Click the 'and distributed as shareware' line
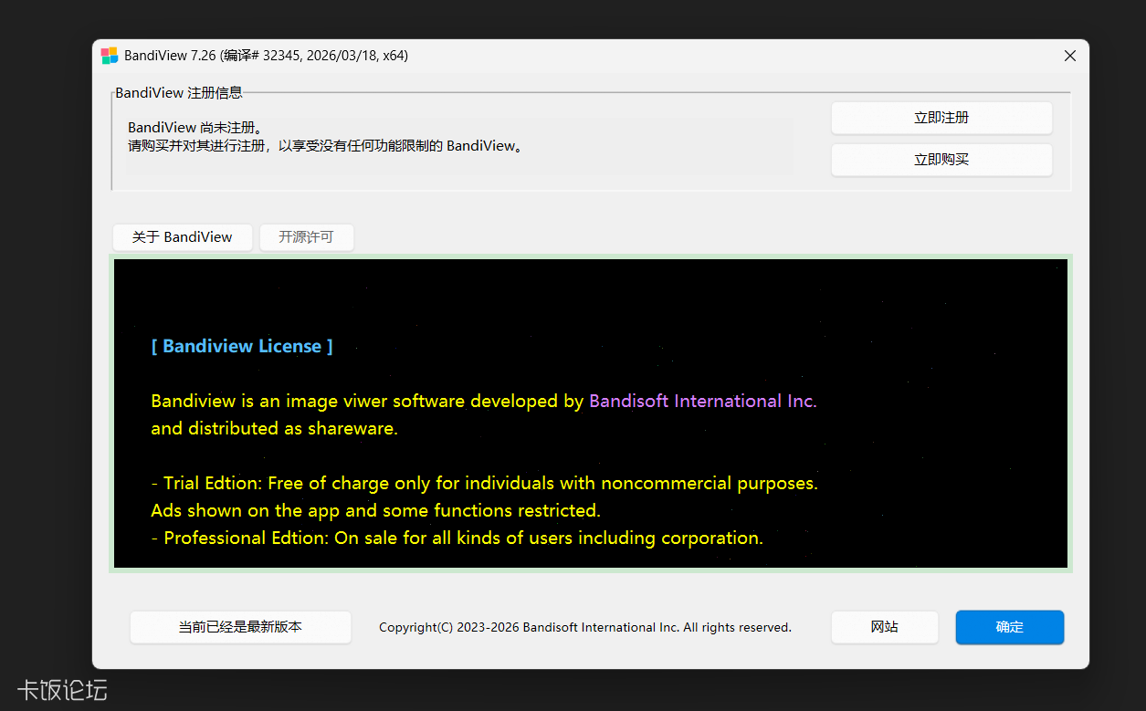 [274, 428]
